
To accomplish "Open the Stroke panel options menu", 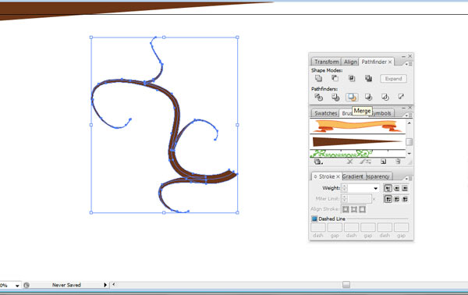I will pos(408,178).
